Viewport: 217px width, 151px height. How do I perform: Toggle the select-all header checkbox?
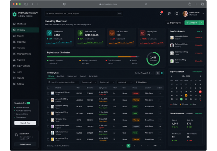tap(48, 88)
